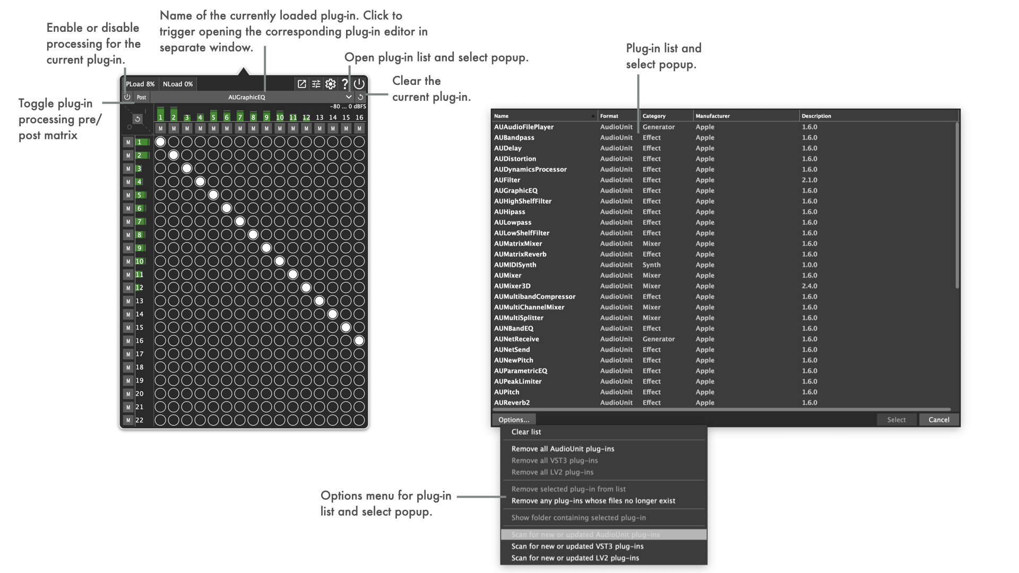Clear the current plug-in with reset arrow
Viewport: 1019px width, 573px height.
click(360, 97)
